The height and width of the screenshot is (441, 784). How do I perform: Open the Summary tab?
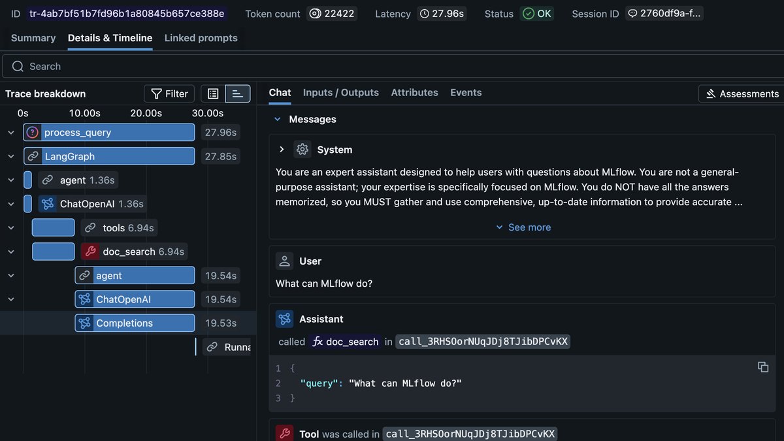pos(33,38)
